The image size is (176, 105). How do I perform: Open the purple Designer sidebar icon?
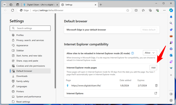click(171, 61)
